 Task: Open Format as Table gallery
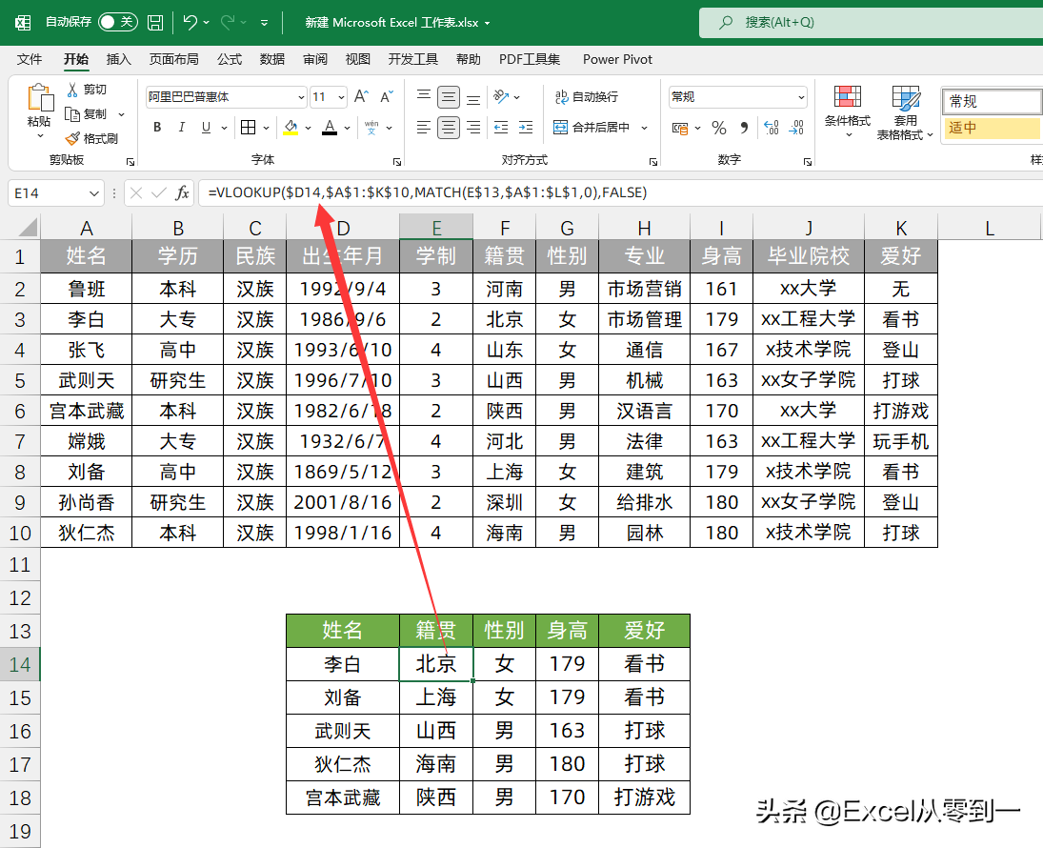[905, 111]
